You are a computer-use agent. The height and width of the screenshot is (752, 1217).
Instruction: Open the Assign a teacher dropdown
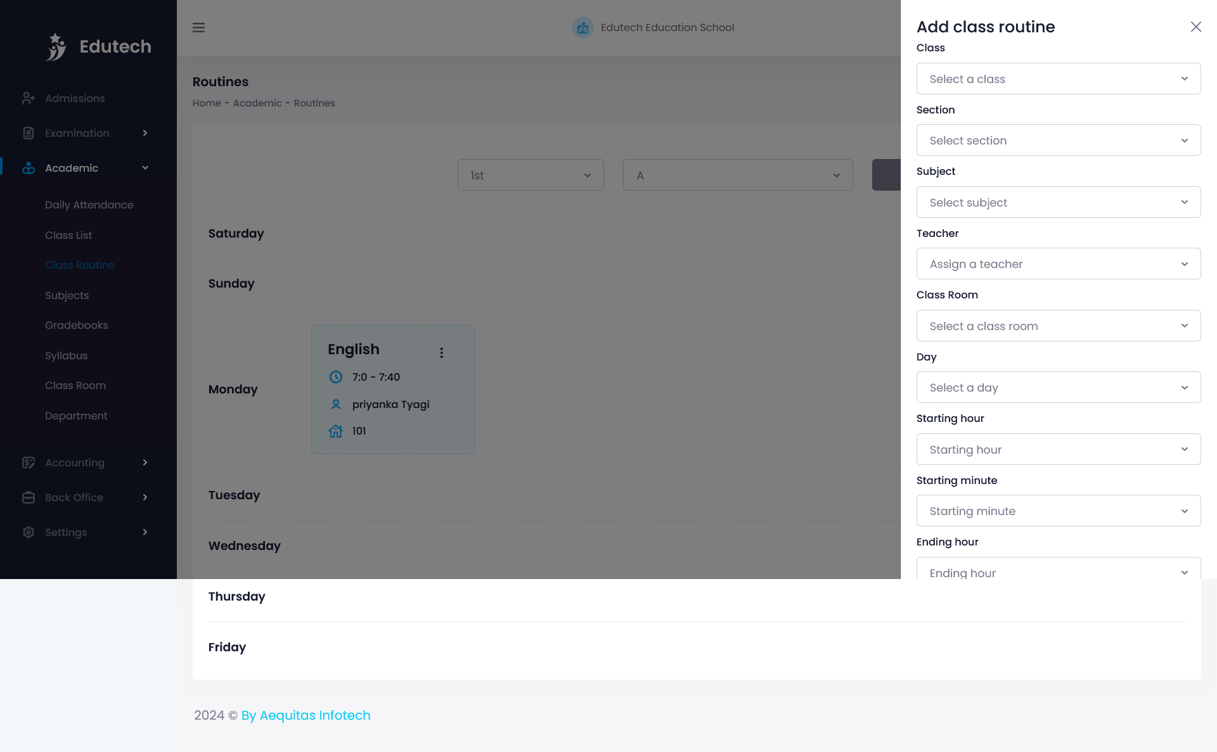pyautogui.click(x=1057, y=264)
